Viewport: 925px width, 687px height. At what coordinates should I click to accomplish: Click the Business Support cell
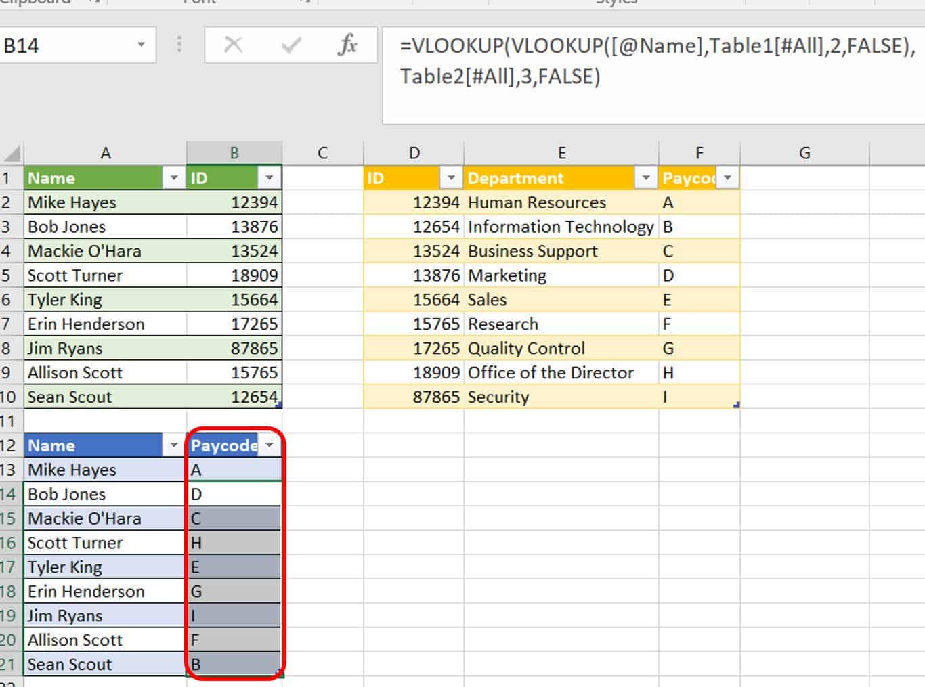(x=561, y=251)
